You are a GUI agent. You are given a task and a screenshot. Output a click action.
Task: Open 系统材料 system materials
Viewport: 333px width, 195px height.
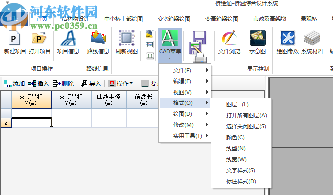(x=312, y=42)
